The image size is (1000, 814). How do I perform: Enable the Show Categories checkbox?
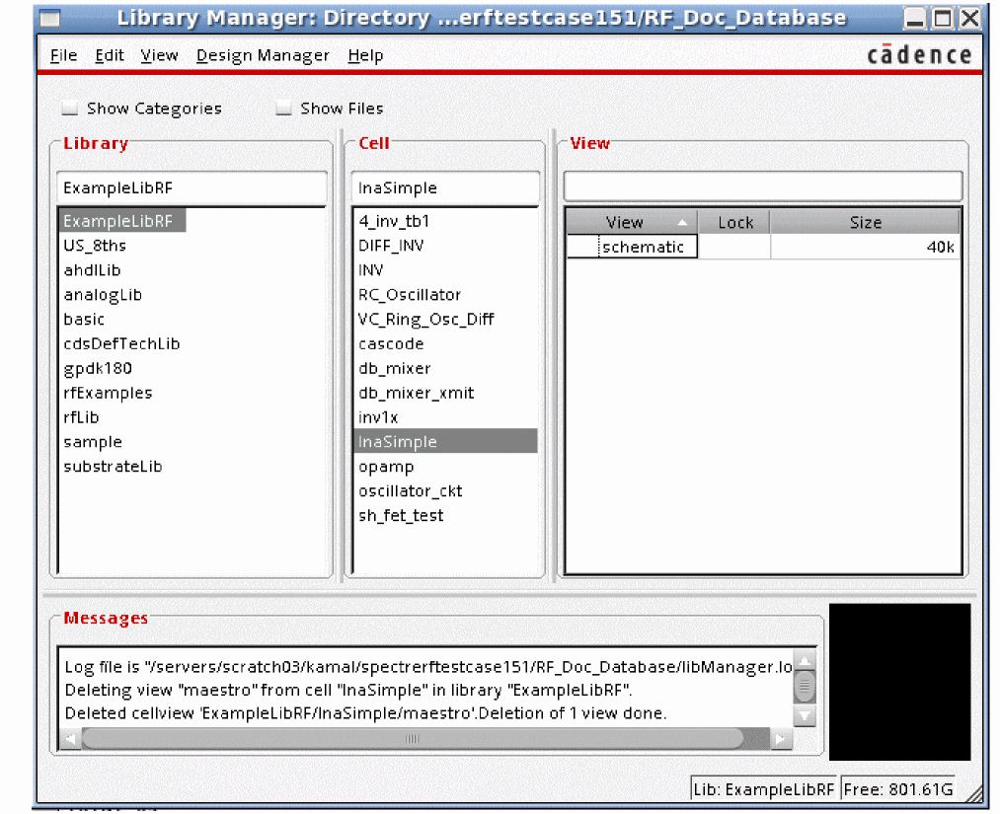tap(69, 109)
